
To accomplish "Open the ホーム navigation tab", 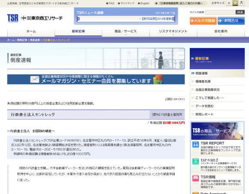I will pyautogui.click(x=31, y=32).
